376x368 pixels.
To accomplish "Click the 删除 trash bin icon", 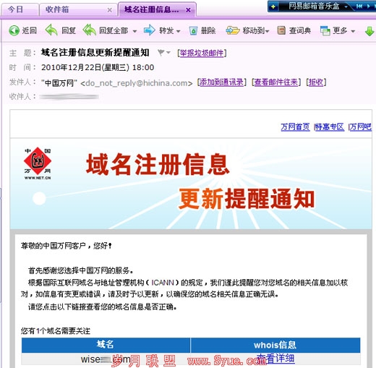I will (193, 30).
